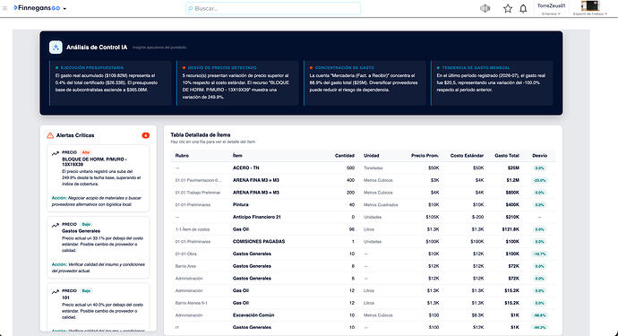Viewport: 618px width, 336px height.
Task: Click the Tabla Detallada de Ítems heading
Action: coord(201,135)
